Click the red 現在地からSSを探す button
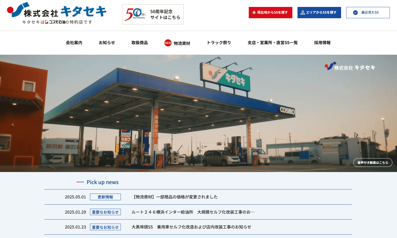 pos(271,13)
